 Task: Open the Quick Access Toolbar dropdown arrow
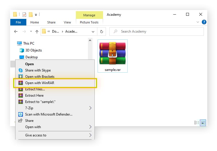36,15
